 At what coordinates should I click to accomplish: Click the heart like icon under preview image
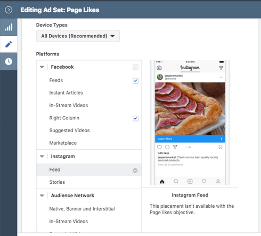[159, 147]
